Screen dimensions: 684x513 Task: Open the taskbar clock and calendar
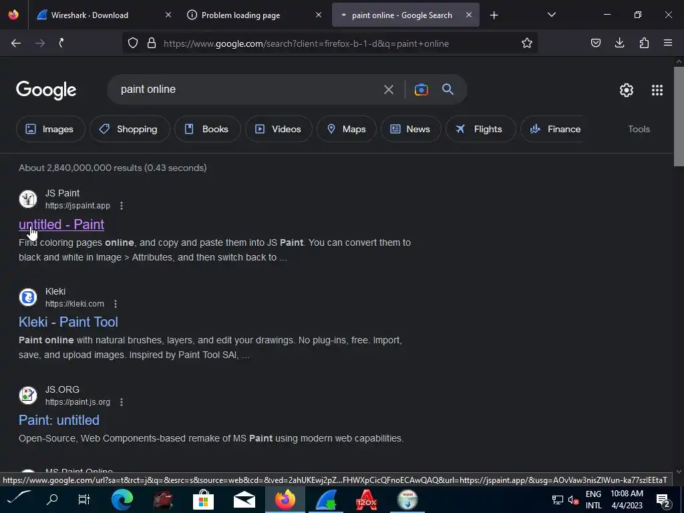click(x=627, y=500)
